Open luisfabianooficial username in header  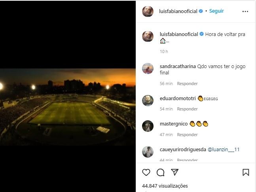(178, 11)
